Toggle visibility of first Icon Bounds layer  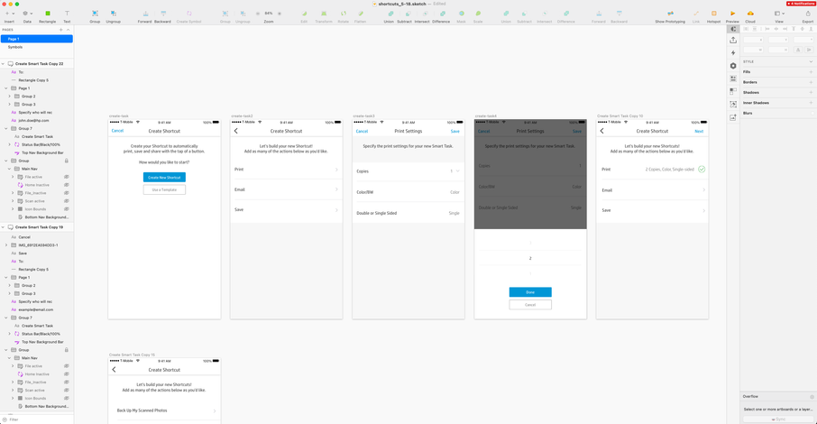[x=66, y=209]
